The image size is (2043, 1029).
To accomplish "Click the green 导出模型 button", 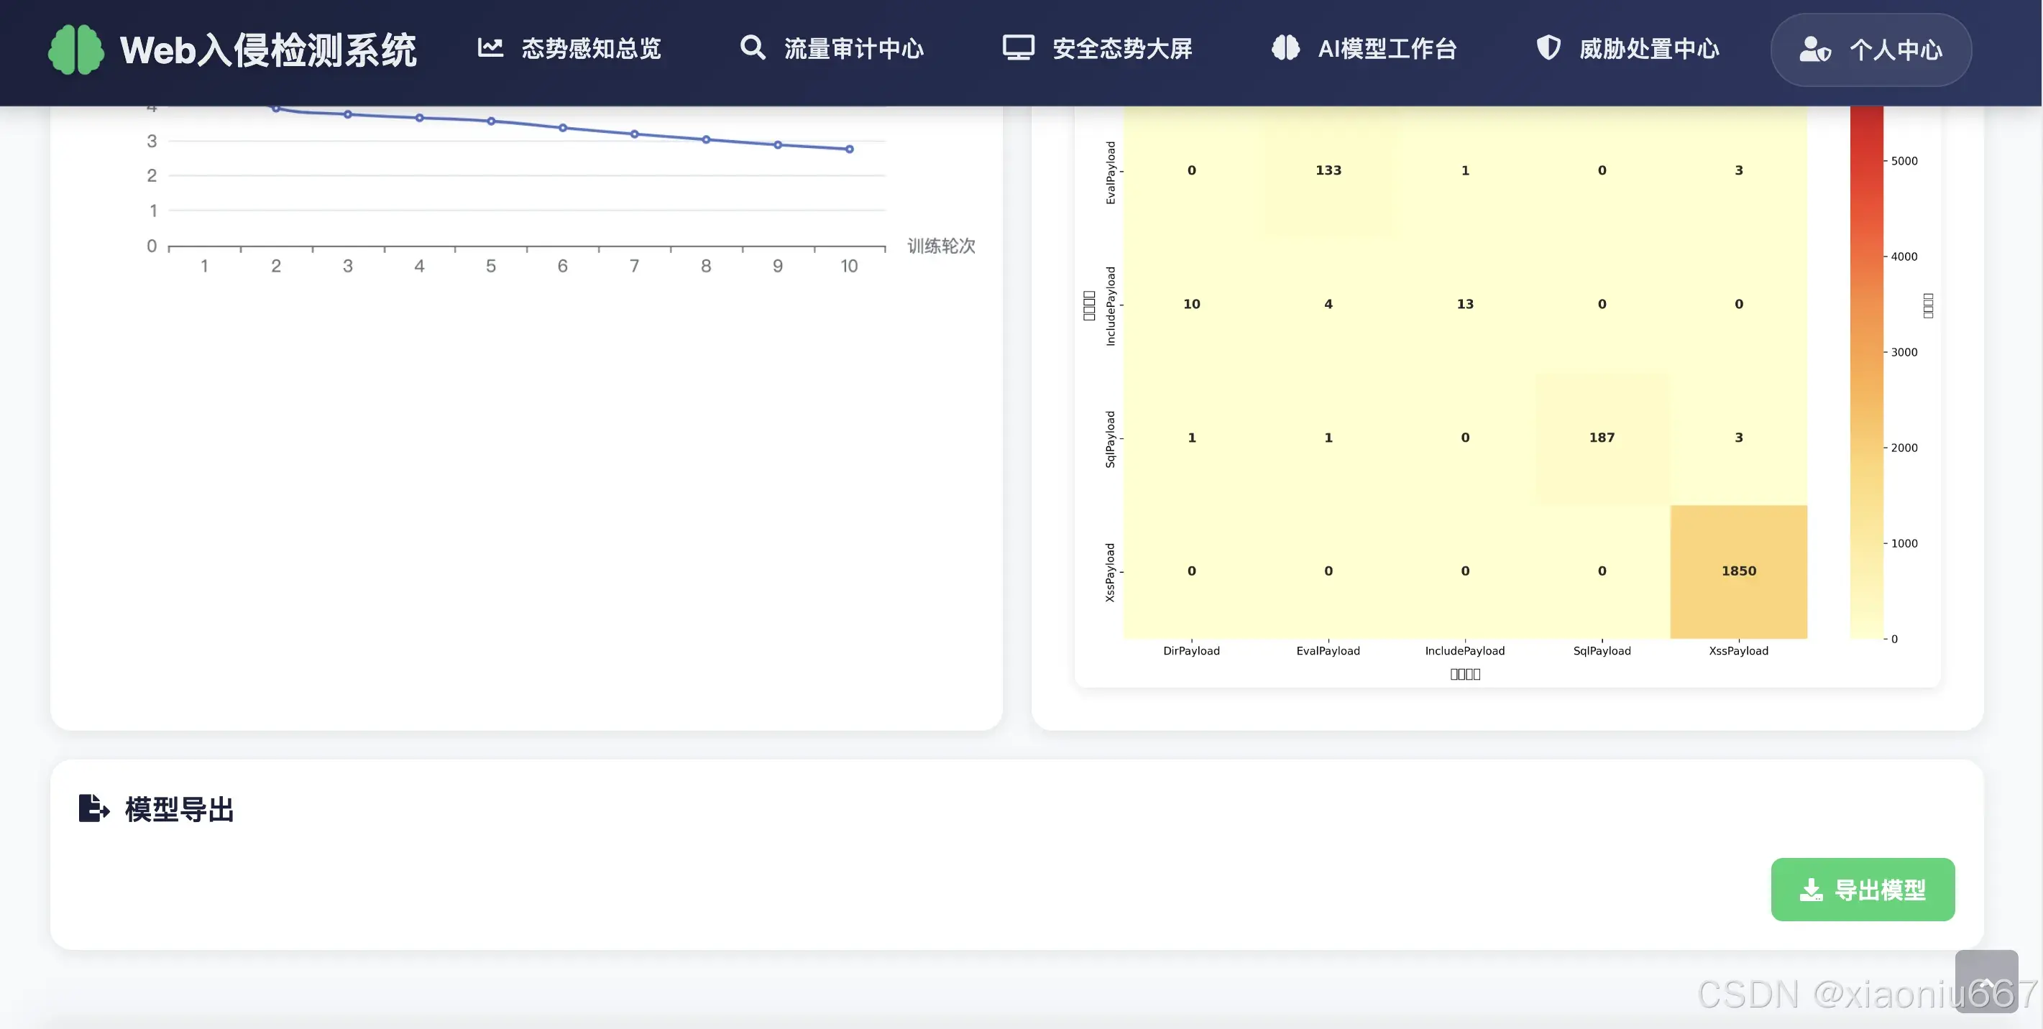I will click(1862, 890).
